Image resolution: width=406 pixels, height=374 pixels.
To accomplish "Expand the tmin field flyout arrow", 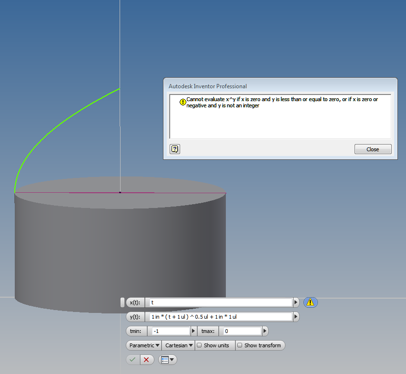I will (193, 331).
